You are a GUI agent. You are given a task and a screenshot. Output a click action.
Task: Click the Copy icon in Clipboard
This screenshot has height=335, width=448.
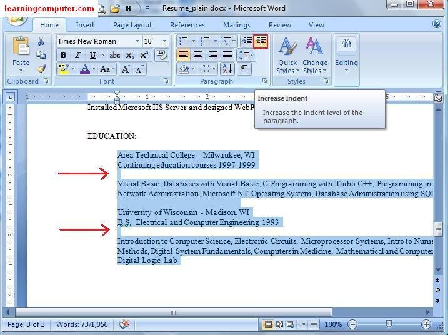41,55
